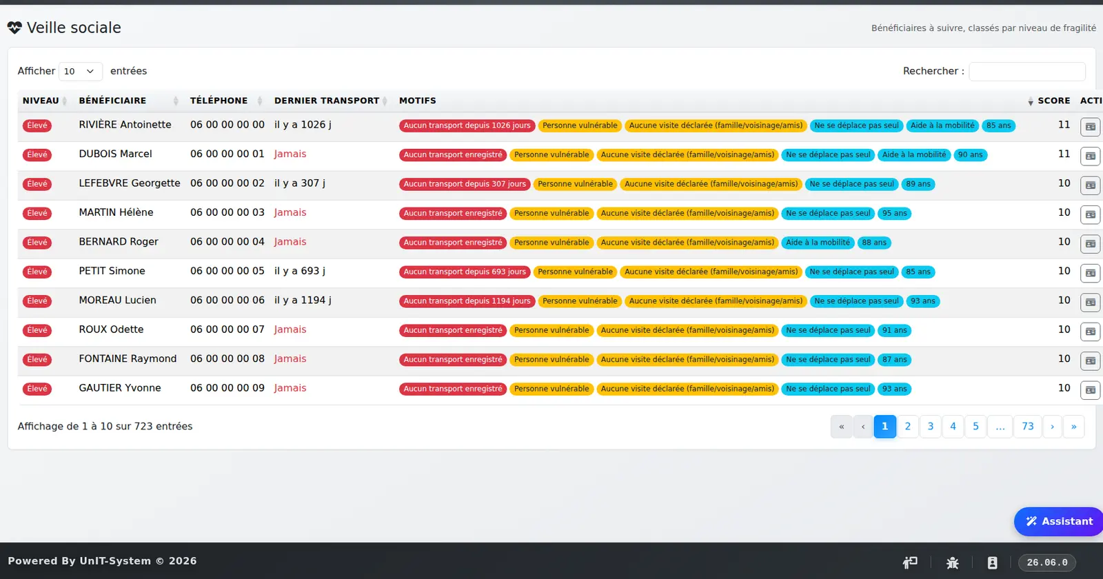Sort by Dernier transport column
Image resolution: width=1103 pixels, height=579 pixels.
click(x=331, y=101)
